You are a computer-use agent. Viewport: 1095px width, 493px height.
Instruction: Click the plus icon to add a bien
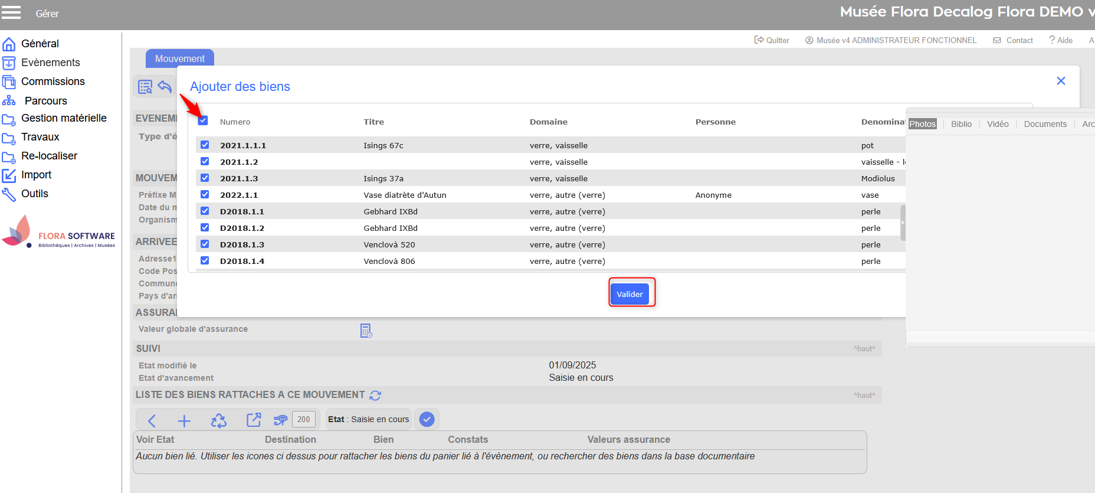(184, 420)
